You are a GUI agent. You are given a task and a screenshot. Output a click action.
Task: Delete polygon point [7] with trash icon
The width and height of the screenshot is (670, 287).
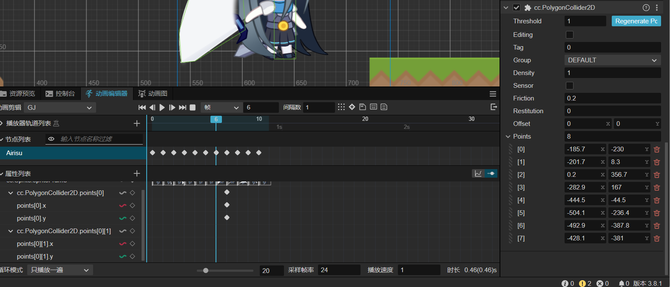point(657,238)
